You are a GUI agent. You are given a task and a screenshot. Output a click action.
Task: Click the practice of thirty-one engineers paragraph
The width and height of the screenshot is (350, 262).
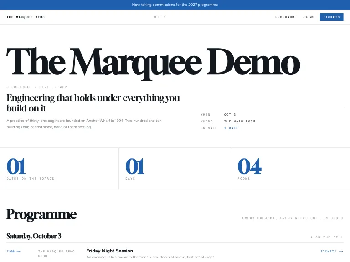point(84,124)
